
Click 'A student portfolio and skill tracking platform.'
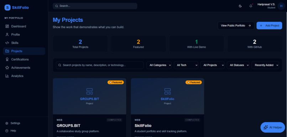tap(161, 131)
